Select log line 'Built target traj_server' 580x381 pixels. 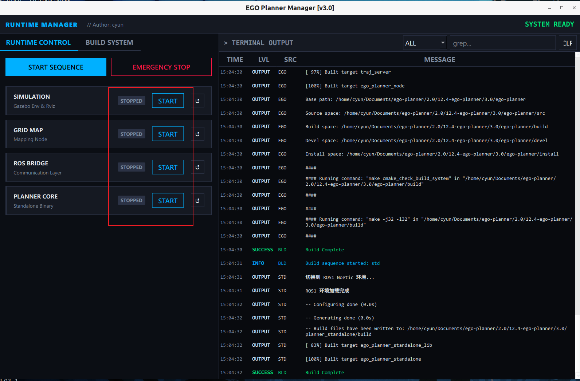coord(348,72)
